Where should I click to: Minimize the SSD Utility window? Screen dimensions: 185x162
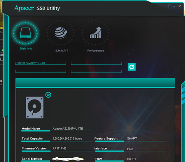point(174,6)
